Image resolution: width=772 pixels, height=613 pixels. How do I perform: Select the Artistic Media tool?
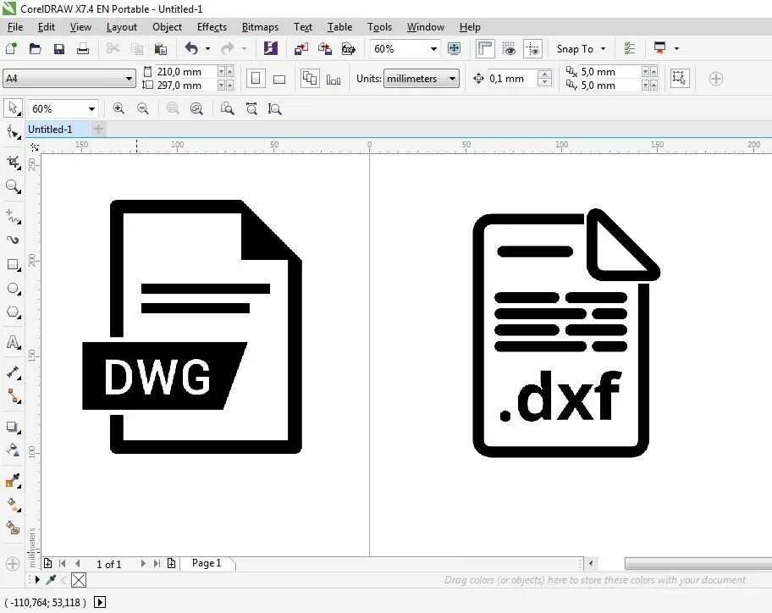13,240
